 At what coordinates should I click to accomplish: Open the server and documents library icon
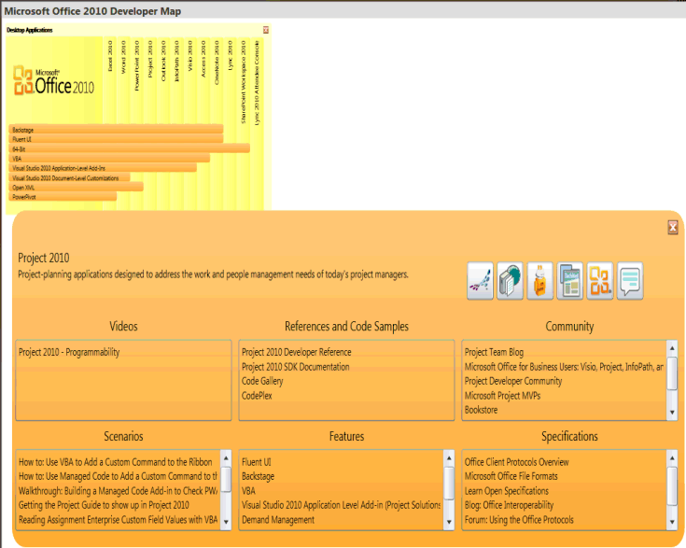tap(511, 281)
